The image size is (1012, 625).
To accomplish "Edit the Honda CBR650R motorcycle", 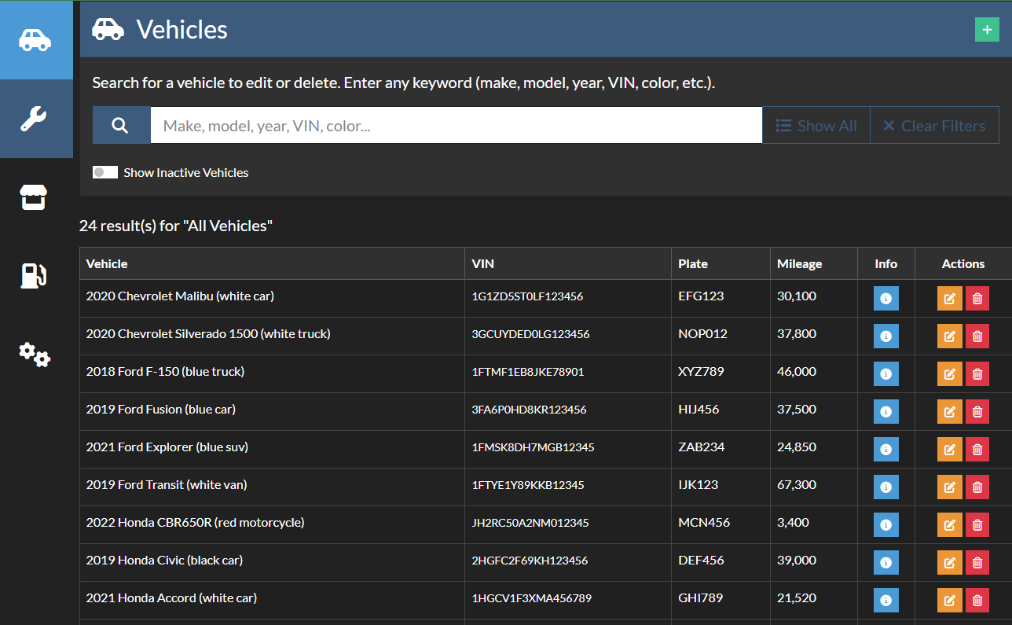I will 949,524.
